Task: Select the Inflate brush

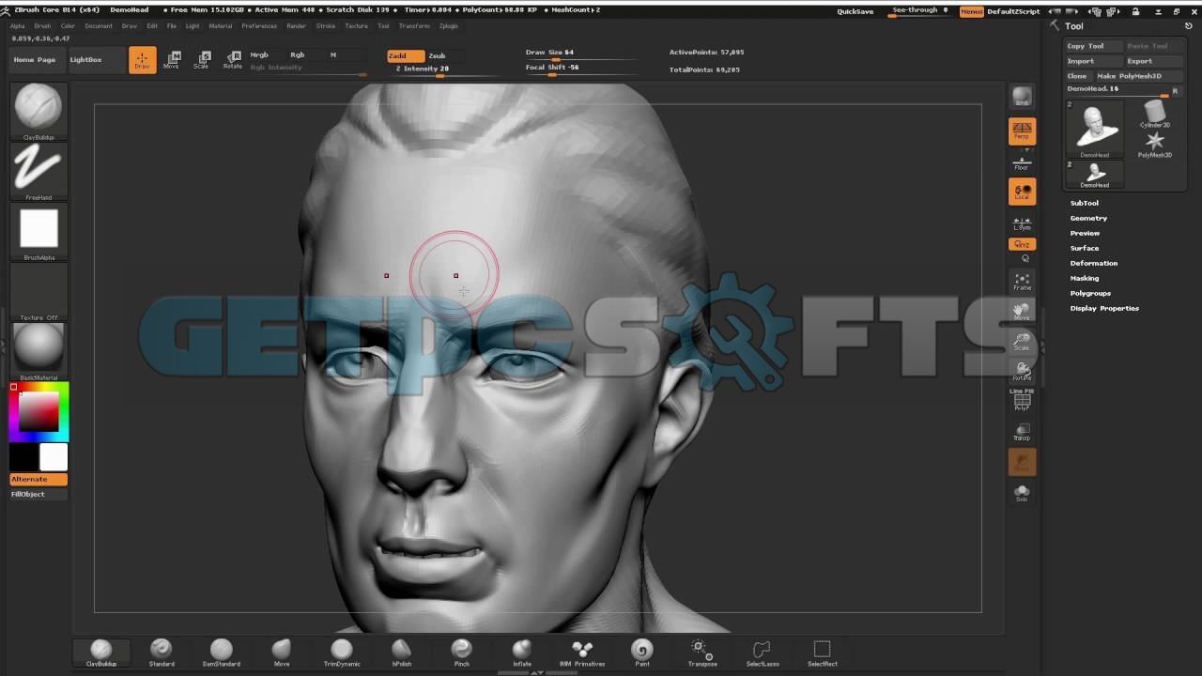Action: point(522,652)
